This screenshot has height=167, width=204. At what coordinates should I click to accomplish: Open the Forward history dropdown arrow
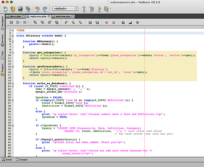(x=28, y=22)
